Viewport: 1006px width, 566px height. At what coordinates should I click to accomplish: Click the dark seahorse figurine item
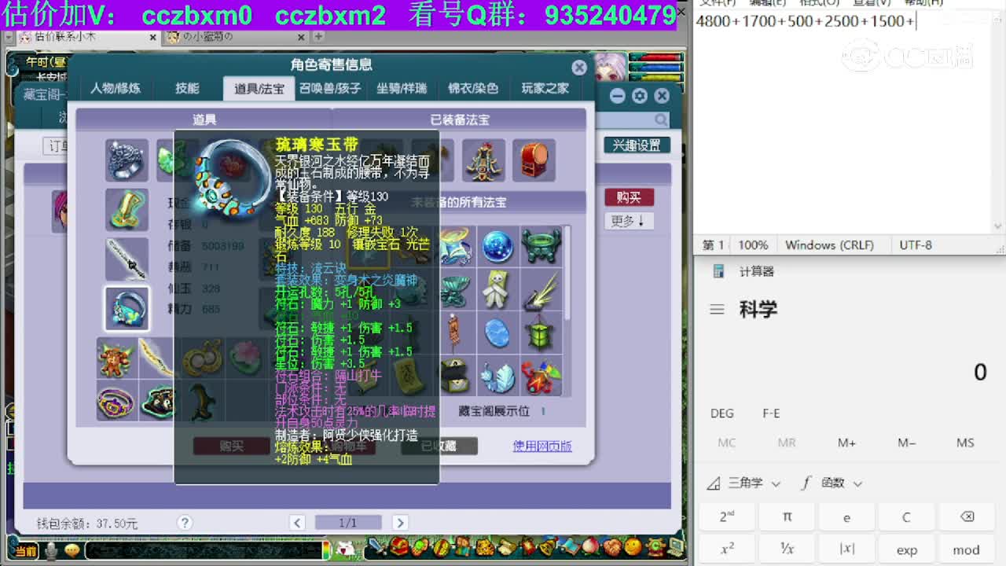(x=201, y=400)
